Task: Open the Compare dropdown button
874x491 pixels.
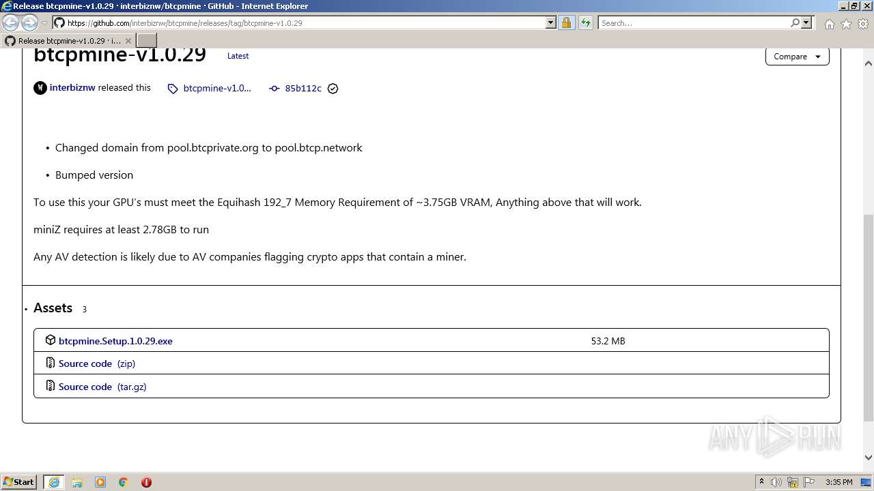Action: [x=797, y=57]
